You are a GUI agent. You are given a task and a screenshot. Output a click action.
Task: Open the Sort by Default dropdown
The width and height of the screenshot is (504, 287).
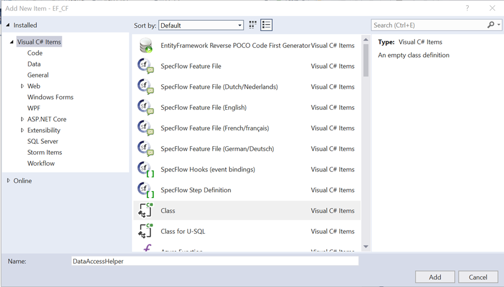201,25
